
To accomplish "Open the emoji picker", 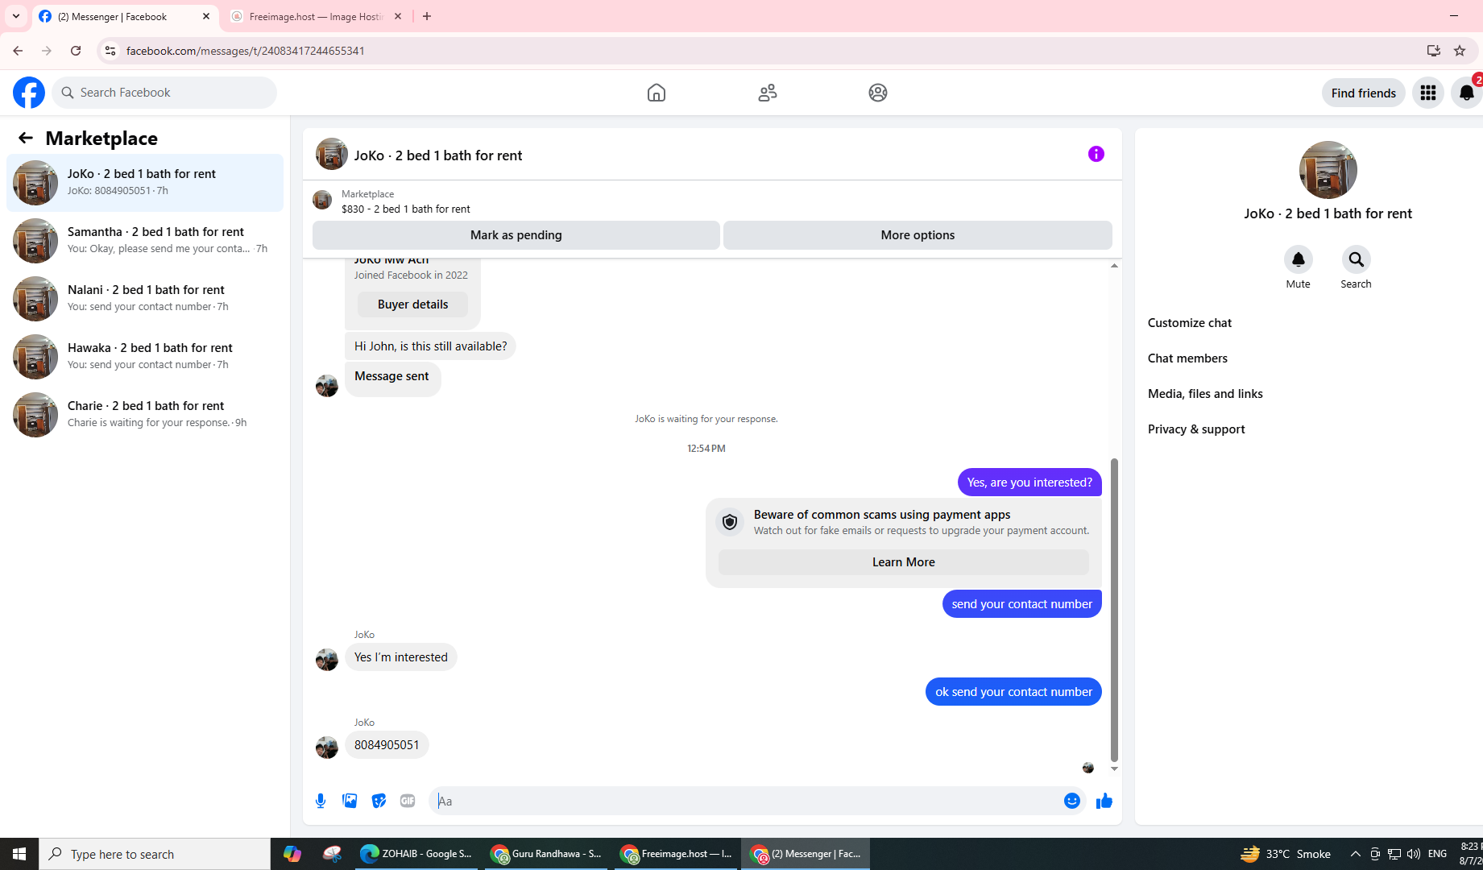I will (x=1072, y=801).
